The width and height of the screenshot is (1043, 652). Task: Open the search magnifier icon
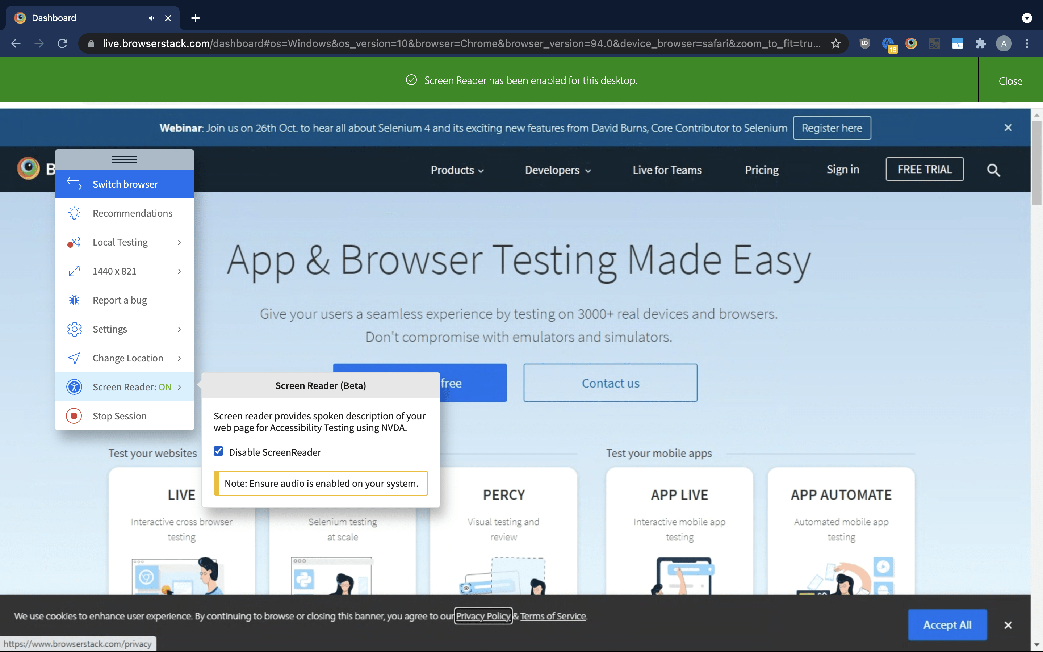coord(993,170)
